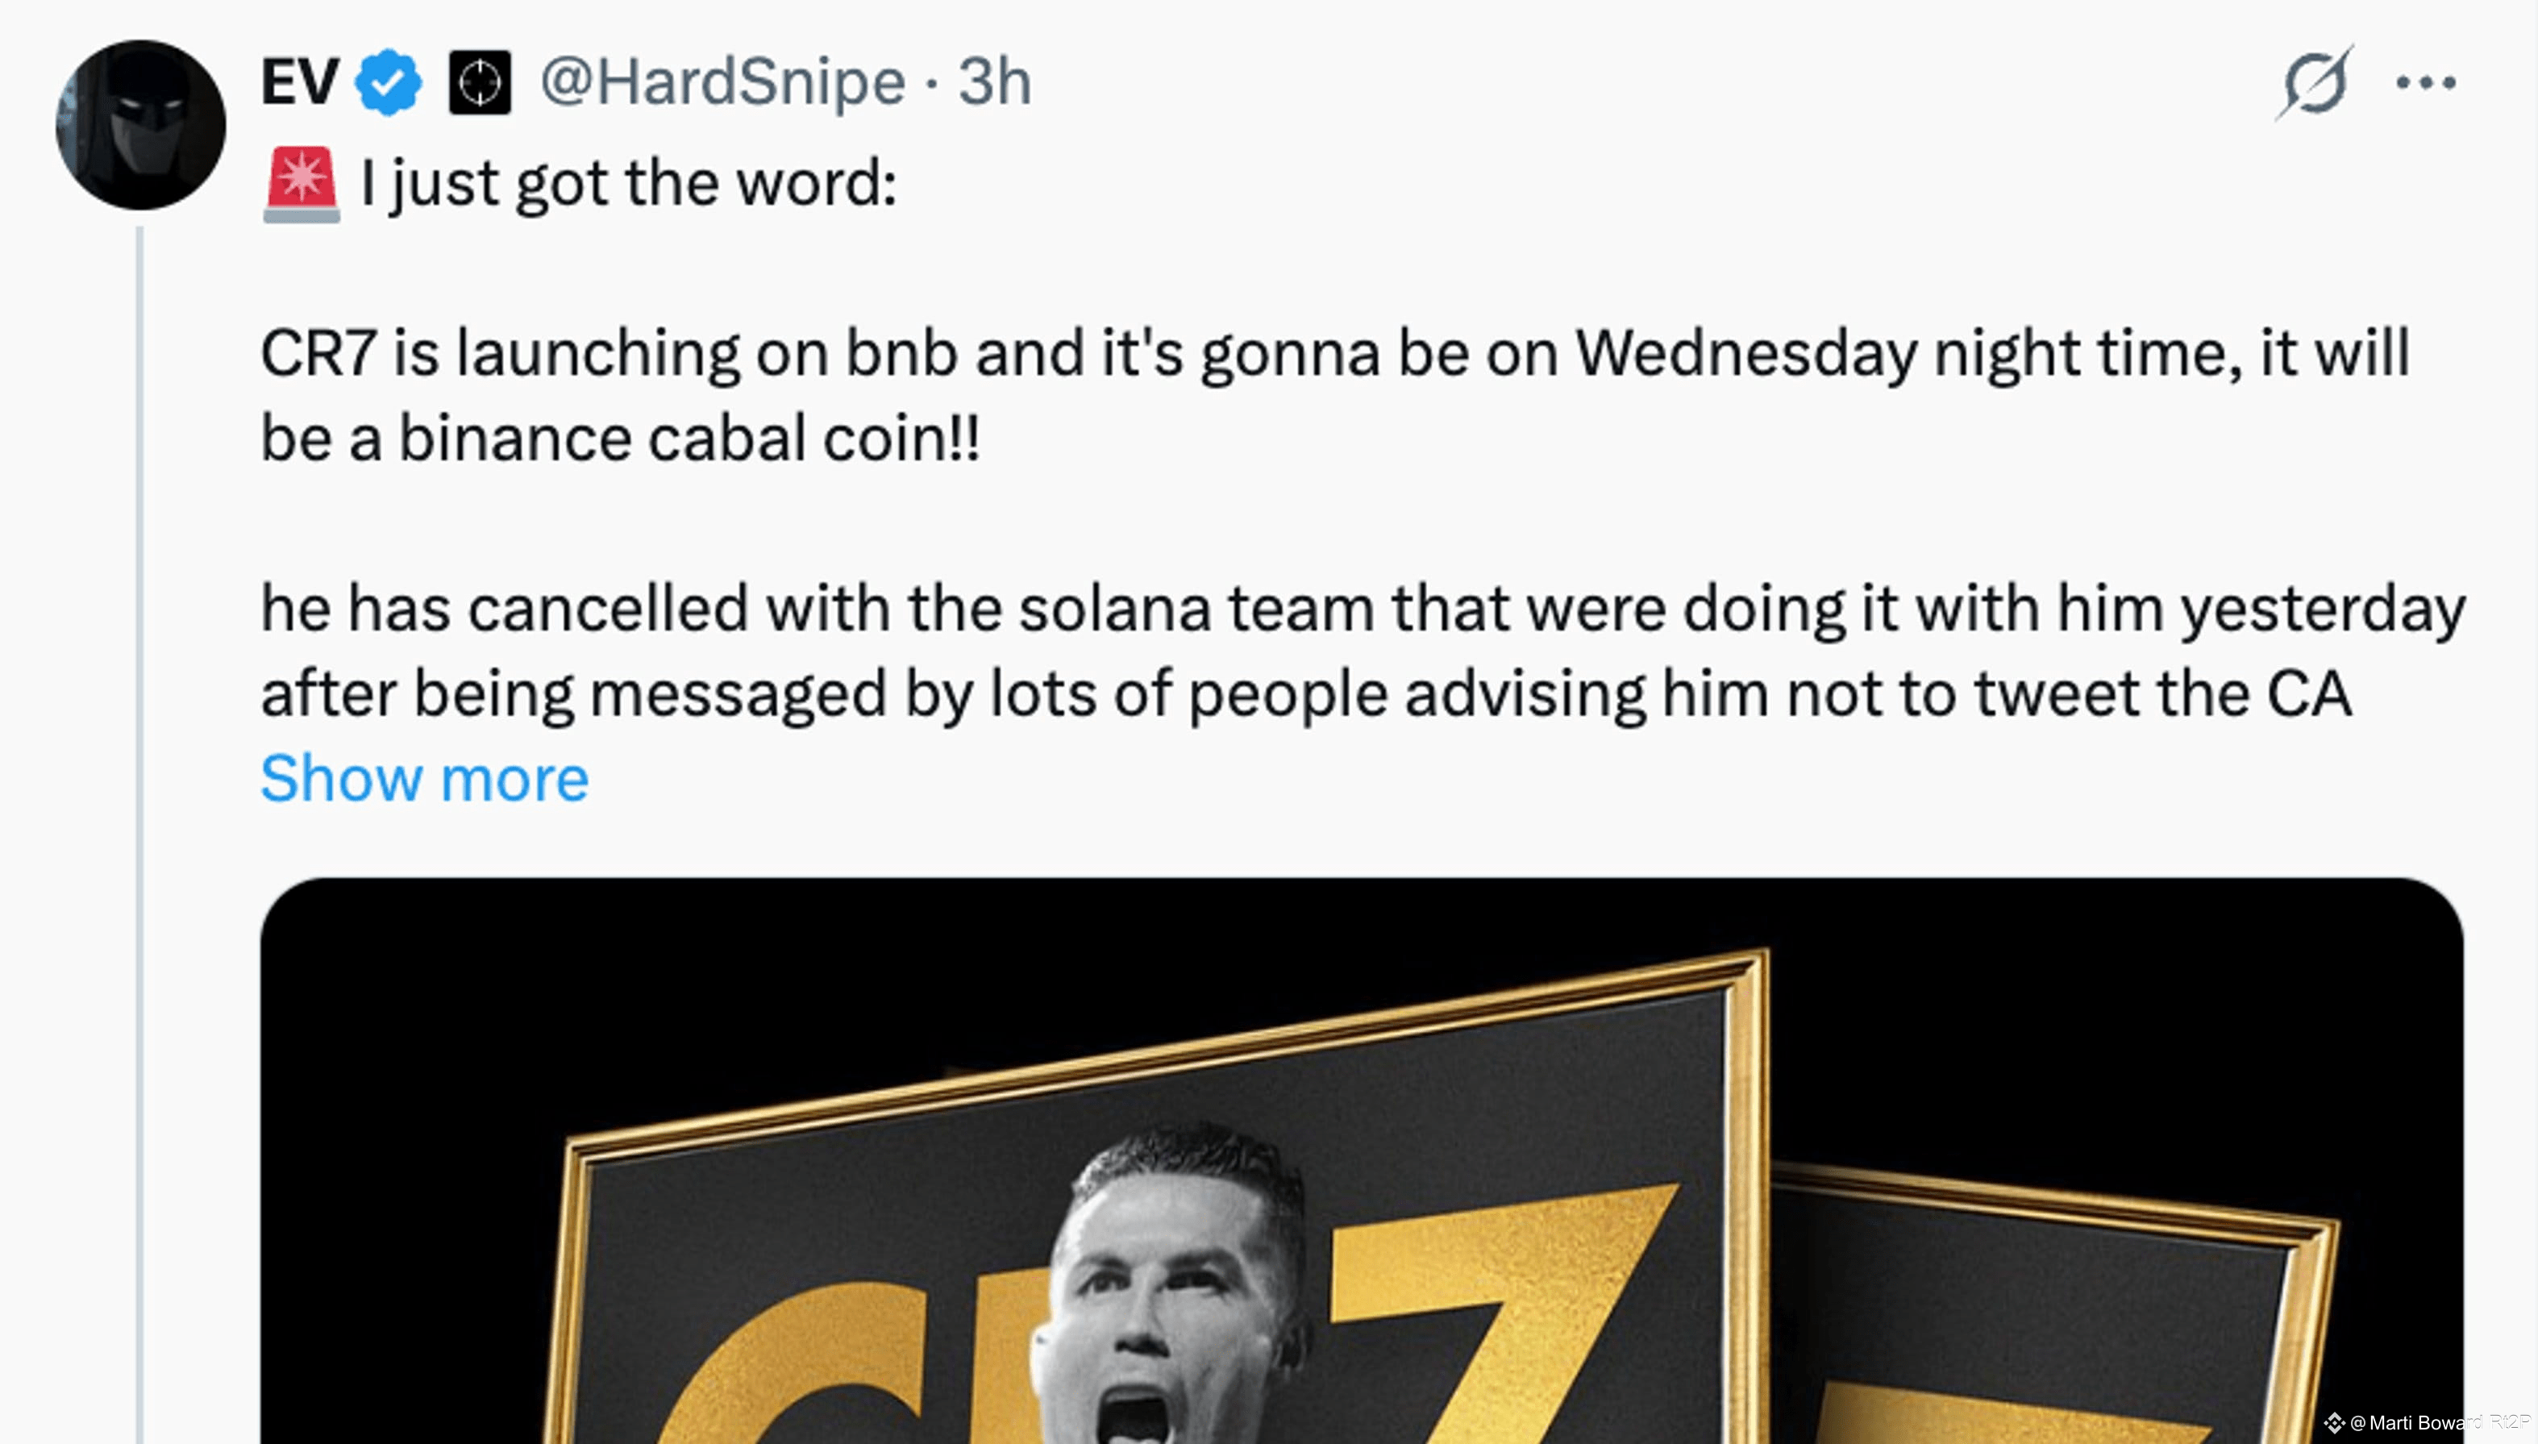Click the 3h timestamp
Screen dimensions: 2538x1444
pyautogui.click(x=994, y=81)
